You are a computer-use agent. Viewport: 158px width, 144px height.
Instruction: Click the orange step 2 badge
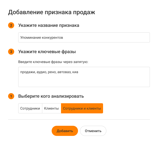(x=11, y=26)
